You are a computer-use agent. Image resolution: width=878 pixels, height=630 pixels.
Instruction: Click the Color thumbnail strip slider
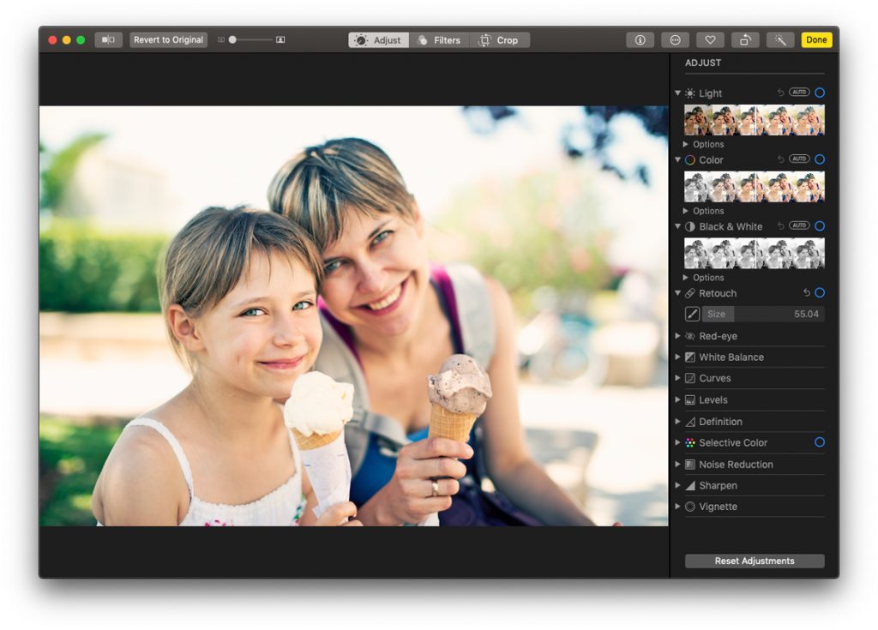coord(755,187)
